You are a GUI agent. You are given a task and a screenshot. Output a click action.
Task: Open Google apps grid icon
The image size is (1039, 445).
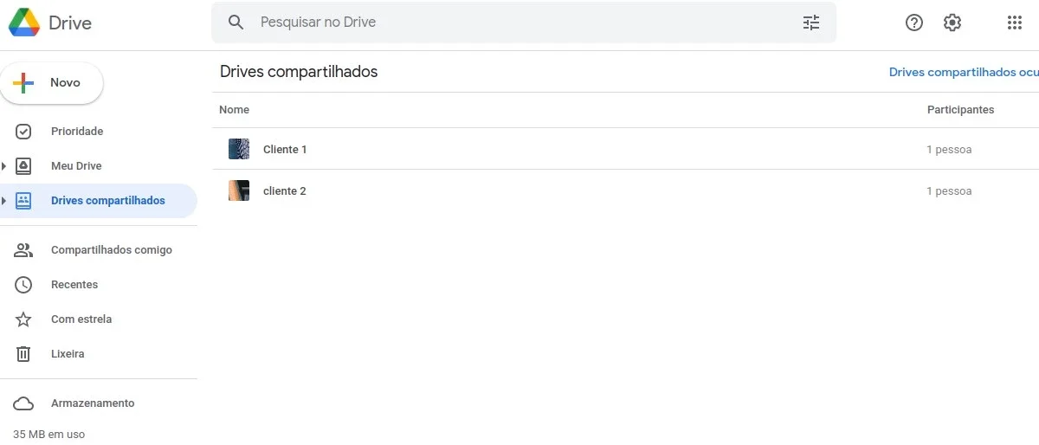tap(1015, 23)
